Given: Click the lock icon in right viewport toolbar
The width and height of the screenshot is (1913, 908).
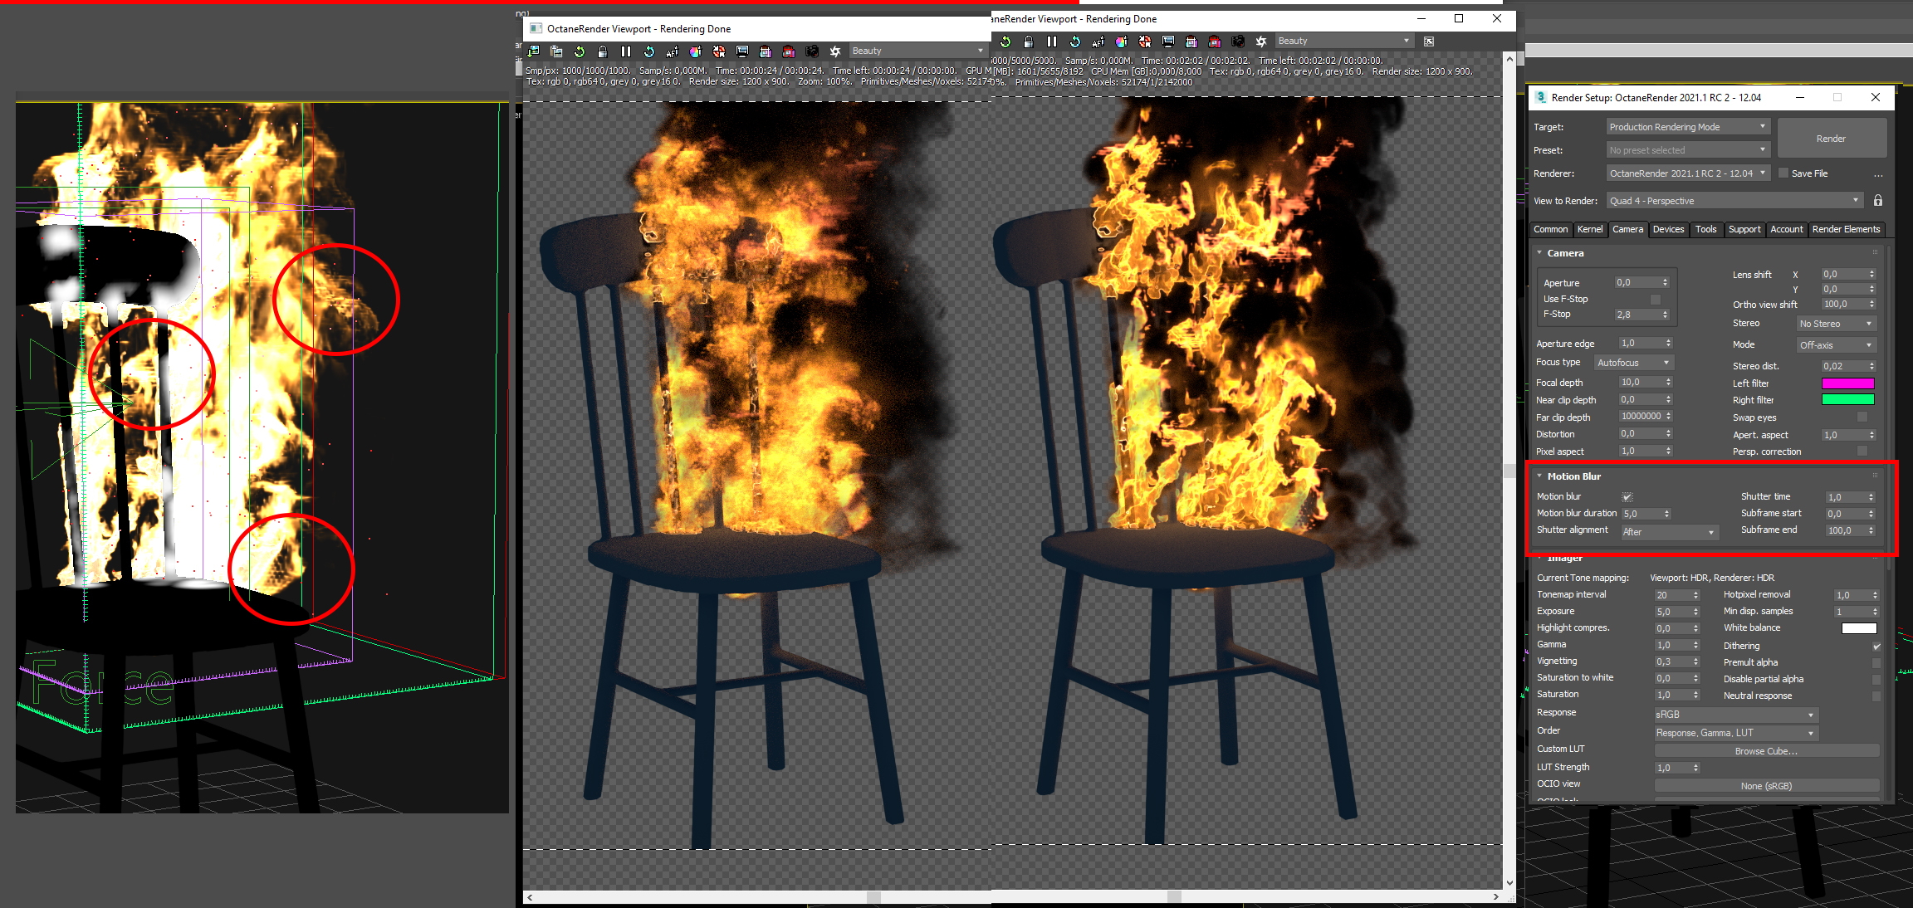Looking at the screenshot, I should pyautogui.click(x=1029, y=41).
